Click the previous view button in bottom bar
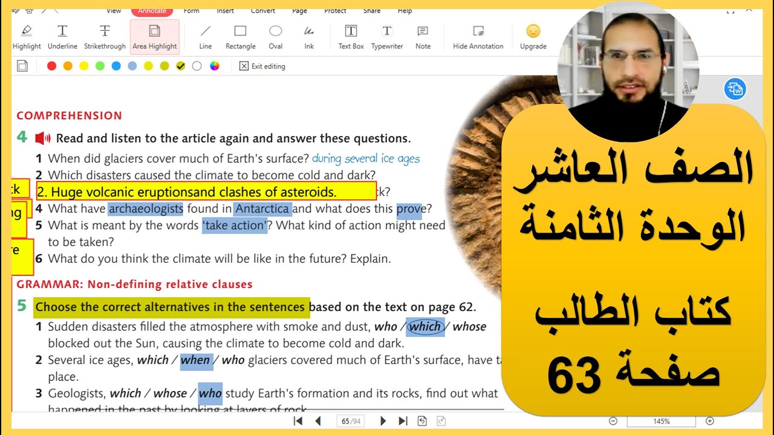 (422, 421)
